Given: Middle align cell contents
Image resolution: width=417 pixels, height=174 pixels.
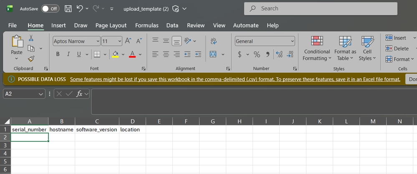Looking at the screenshot, I should click(x=166, y=41).
